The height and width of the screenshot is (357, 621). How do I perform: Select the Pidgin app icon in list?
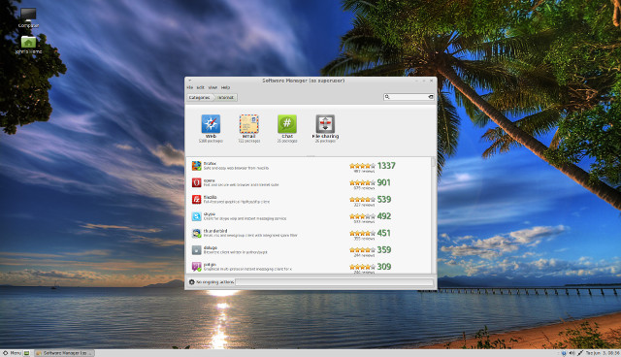pyautogui.click(x=196, y=267)
